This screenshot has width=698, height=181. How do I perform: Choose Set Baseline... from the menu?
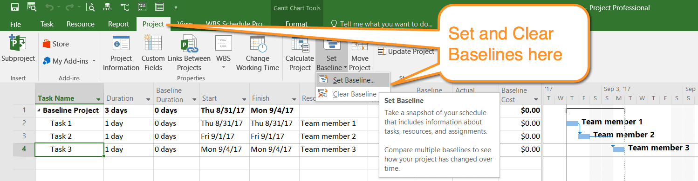click(353, 80)
